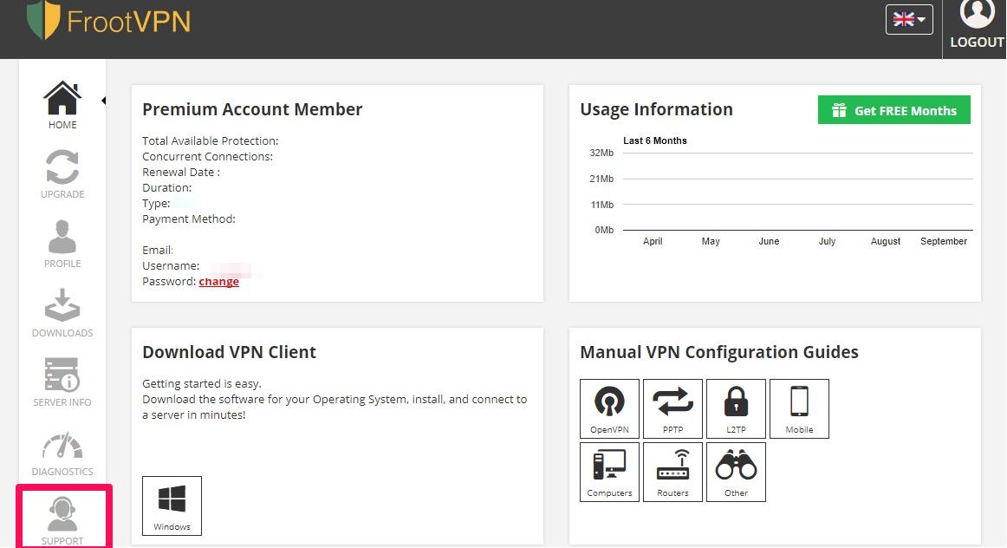The image size is (1007, 548).
Task: Click the FrootVPN shield logo
Action: coord(43,20)
